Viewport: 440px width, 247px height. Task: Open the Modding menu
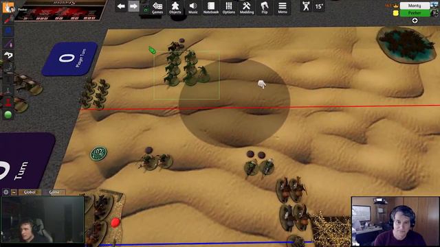pyautogui.click(x=247, y=8)
